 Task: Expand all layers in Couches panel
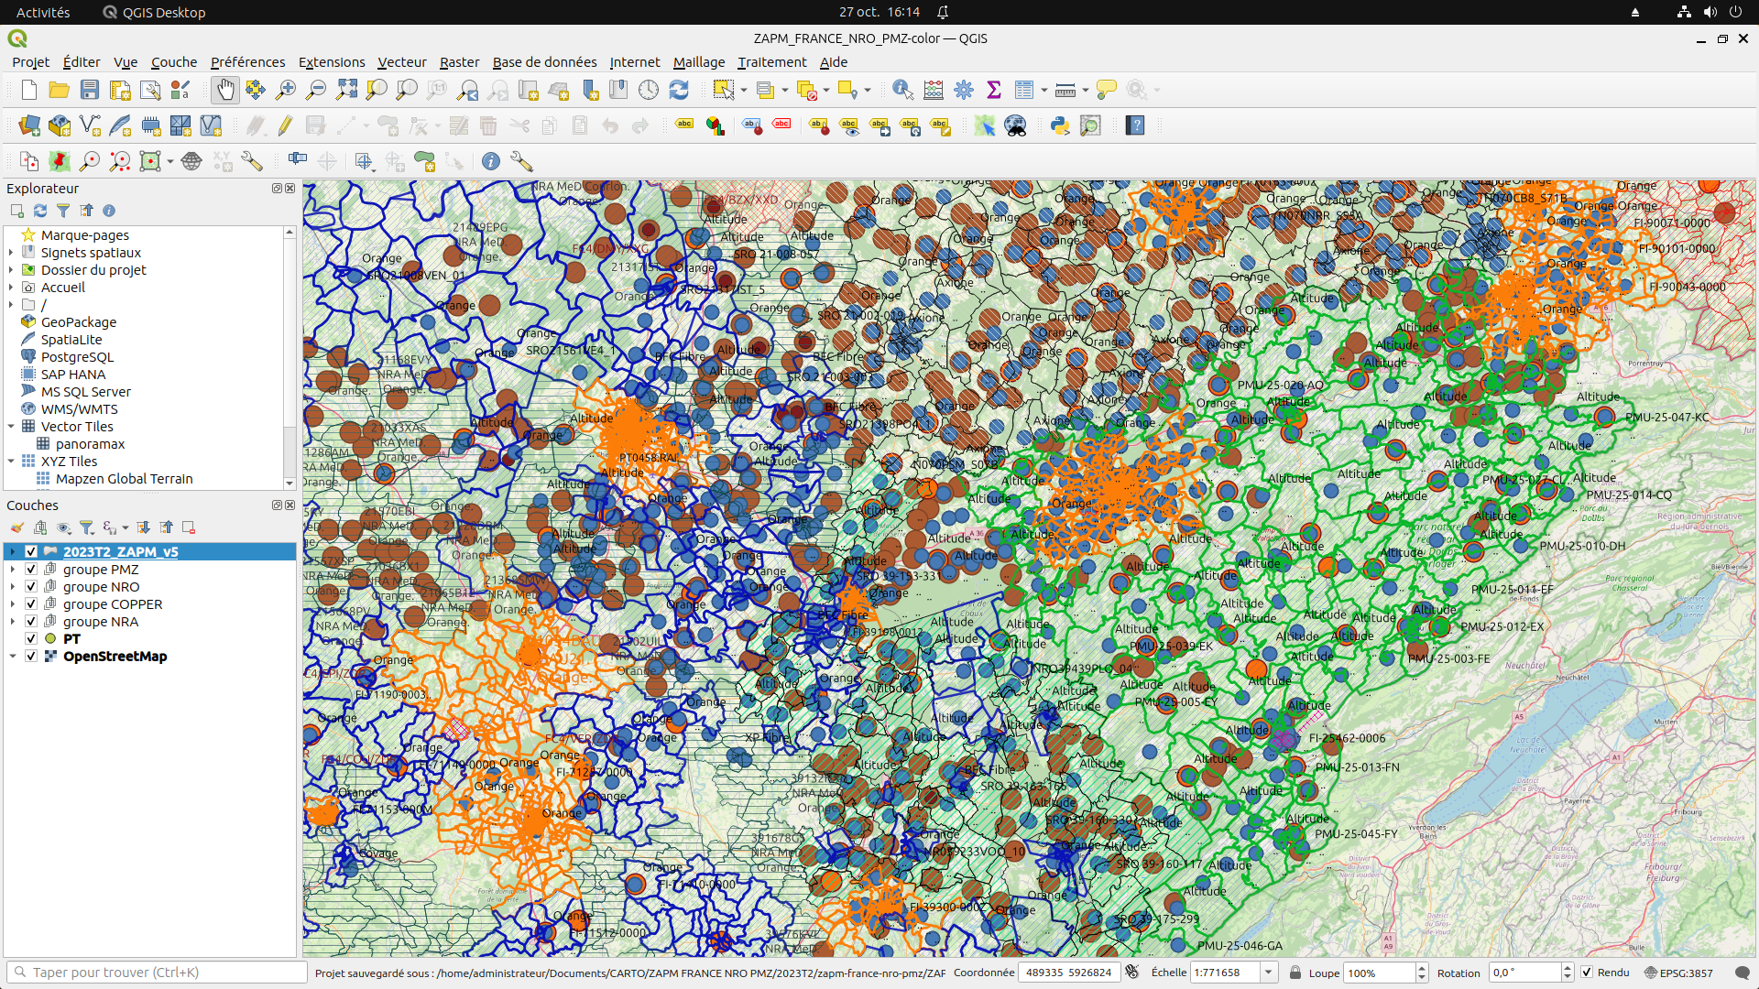click(x=144, y=527)
